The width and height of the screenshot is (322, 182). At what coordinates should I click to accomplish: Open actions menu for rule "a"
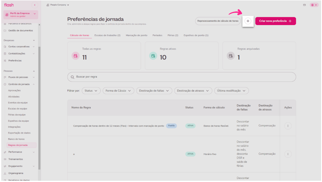point(288,154)
